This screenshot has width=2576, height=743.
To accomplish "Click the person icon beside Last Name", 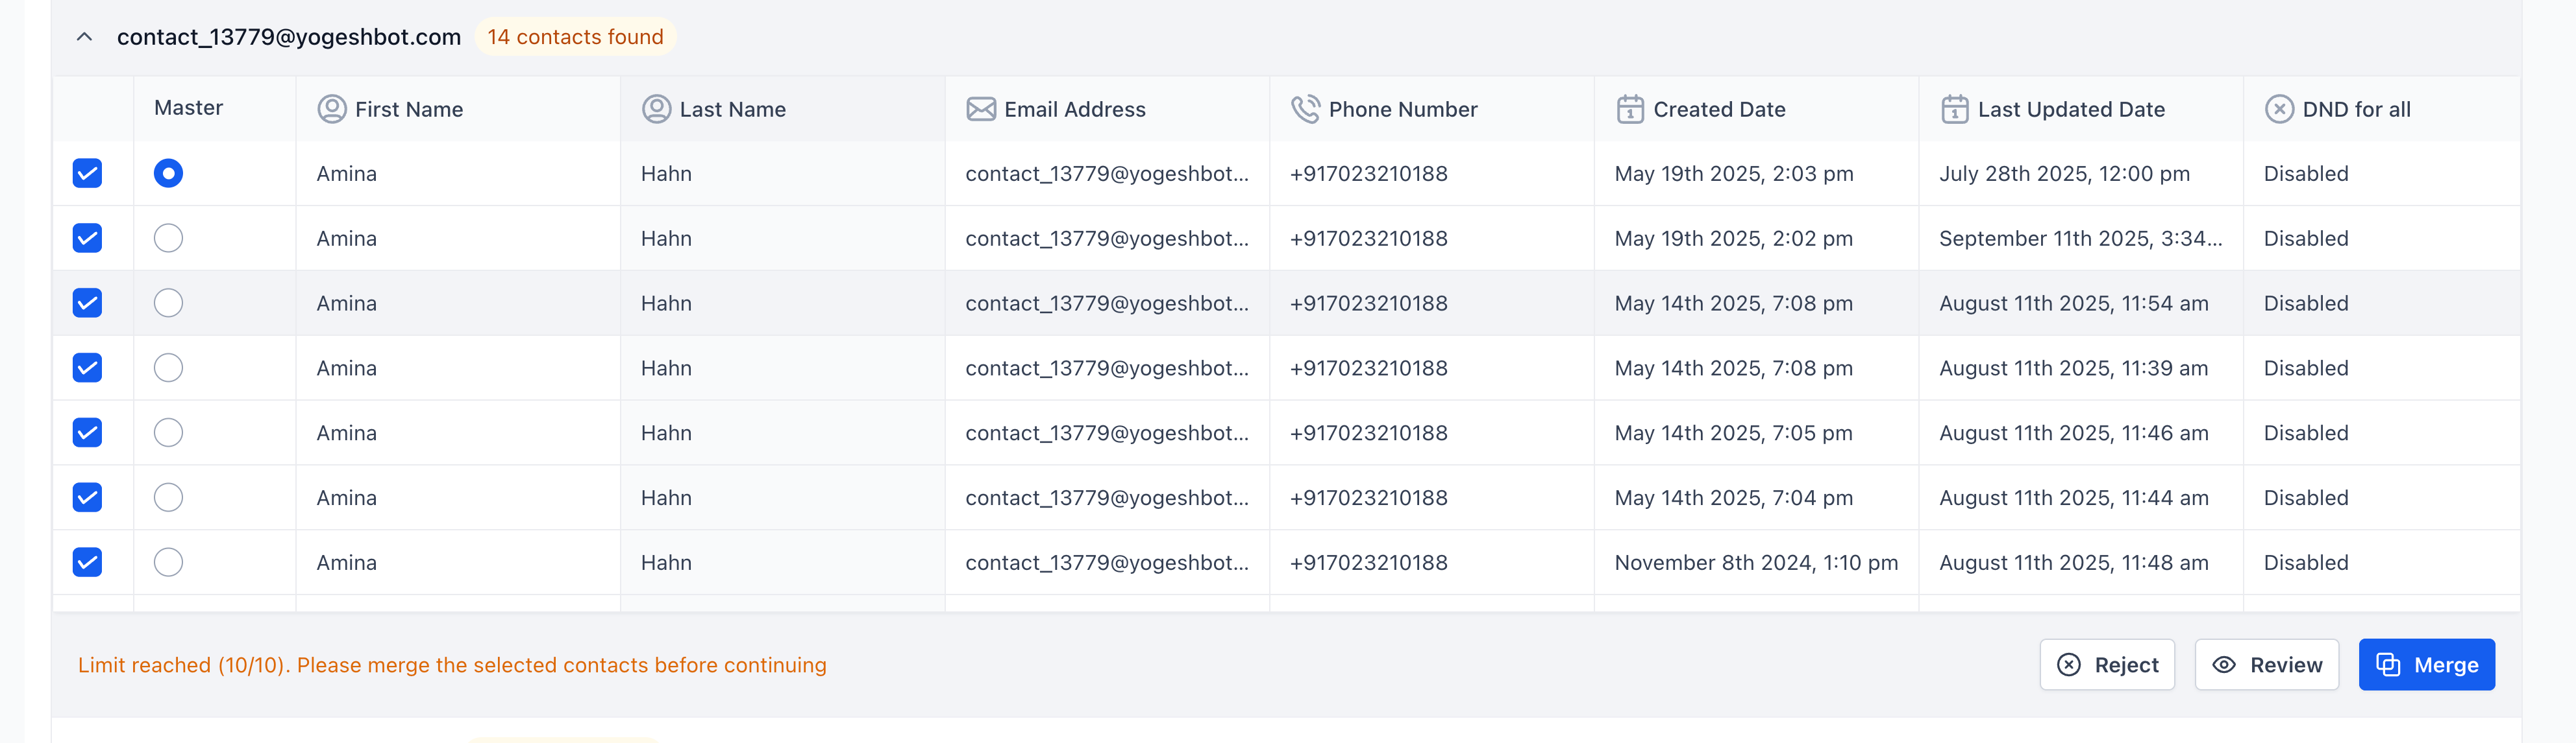I will coord(656,109).
